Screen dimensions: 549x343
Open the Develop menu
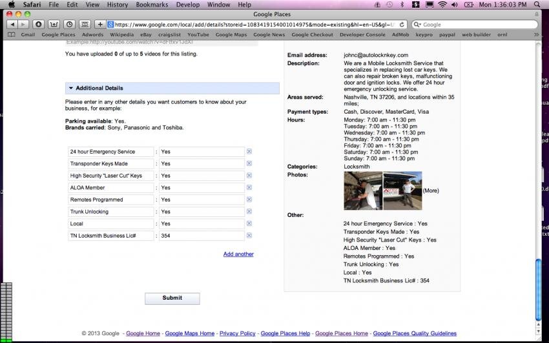(188, 5)
